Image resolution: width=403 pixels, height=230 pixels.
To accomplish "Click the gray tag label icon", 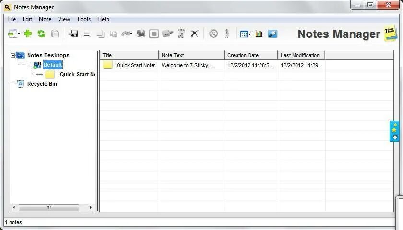I will coord(167,34).
